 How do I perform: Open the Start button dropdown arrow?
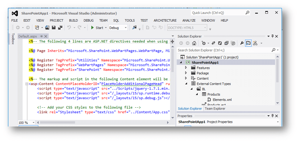pyautogui.click(x=106, y=28)
